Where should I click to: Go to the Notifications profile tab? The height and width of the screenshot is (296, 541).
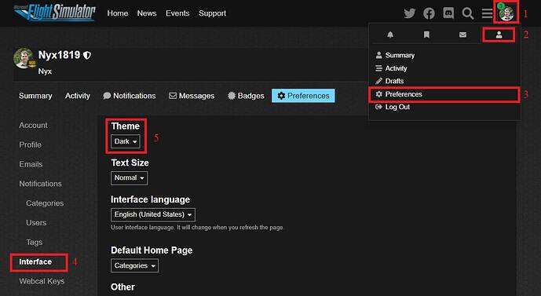(x=130, y=96)
